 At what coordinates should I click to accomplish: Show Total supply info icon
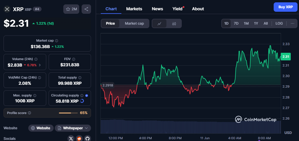80,78
